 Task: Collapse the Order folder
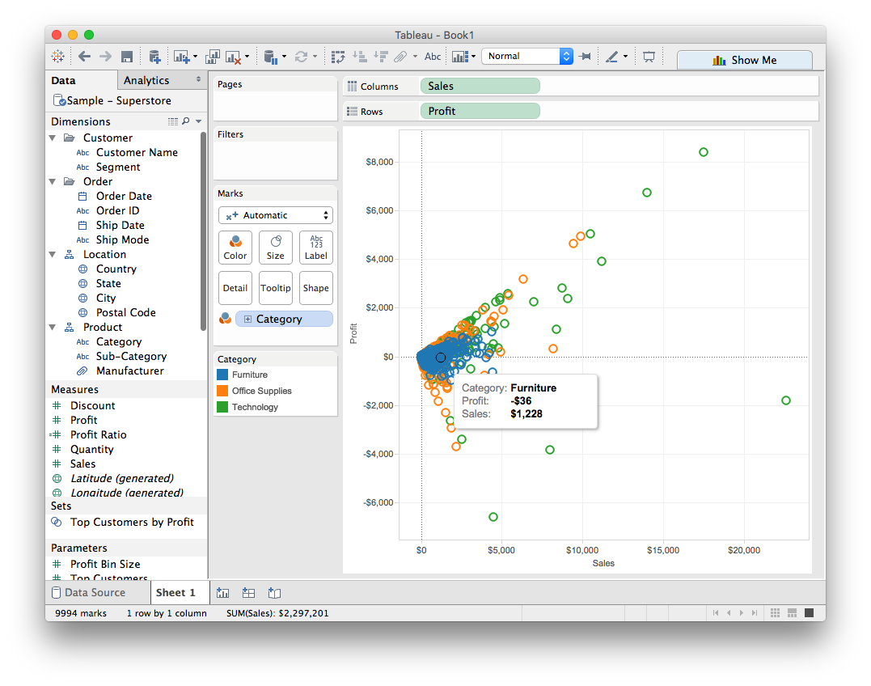[x=53, y=182]
